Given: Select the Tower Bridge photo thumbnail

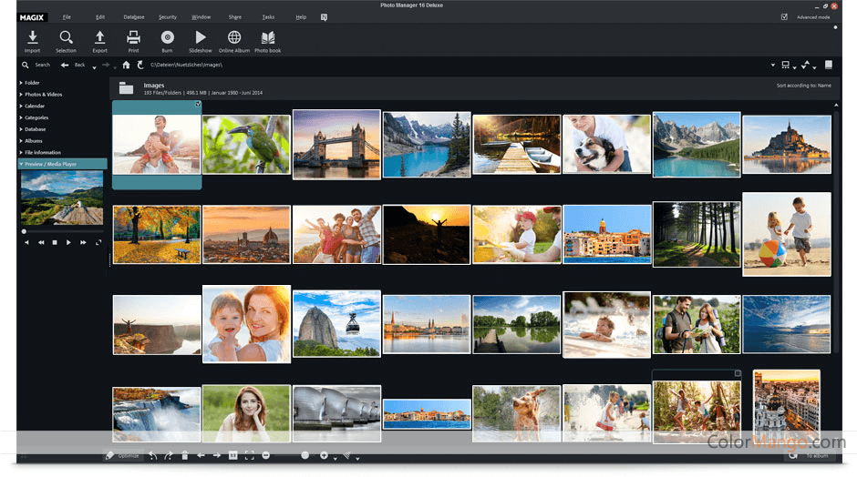Looking at the screenshot, I should 336,143.
